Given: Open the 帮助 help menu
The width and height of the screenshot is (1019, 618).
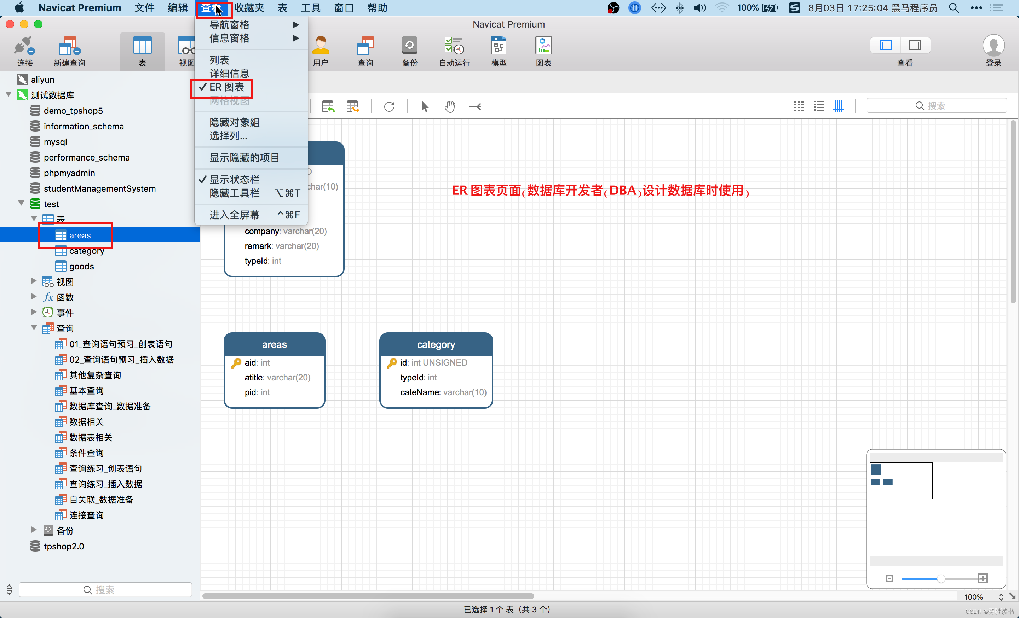Looking at the screenshot, I should click(377, 8).
